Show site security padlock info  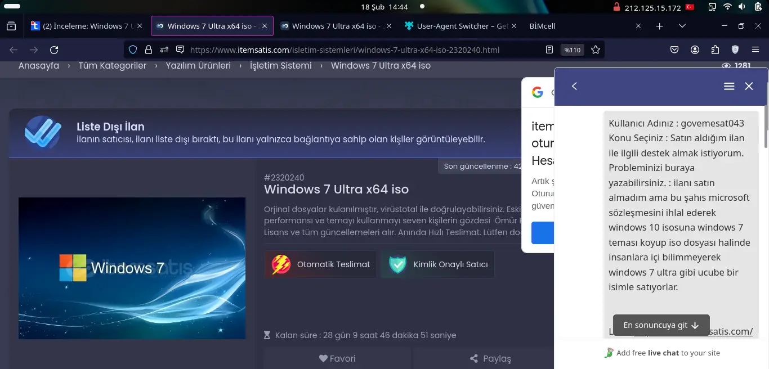tap(149, 49)
